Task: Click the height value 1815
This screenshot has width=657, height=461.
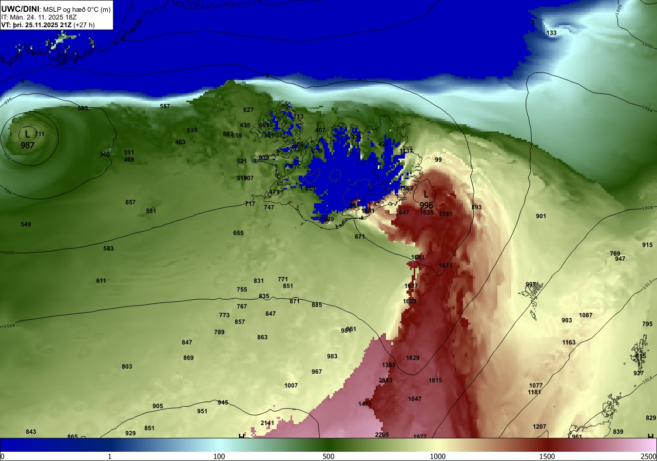Action: (435, 380)
